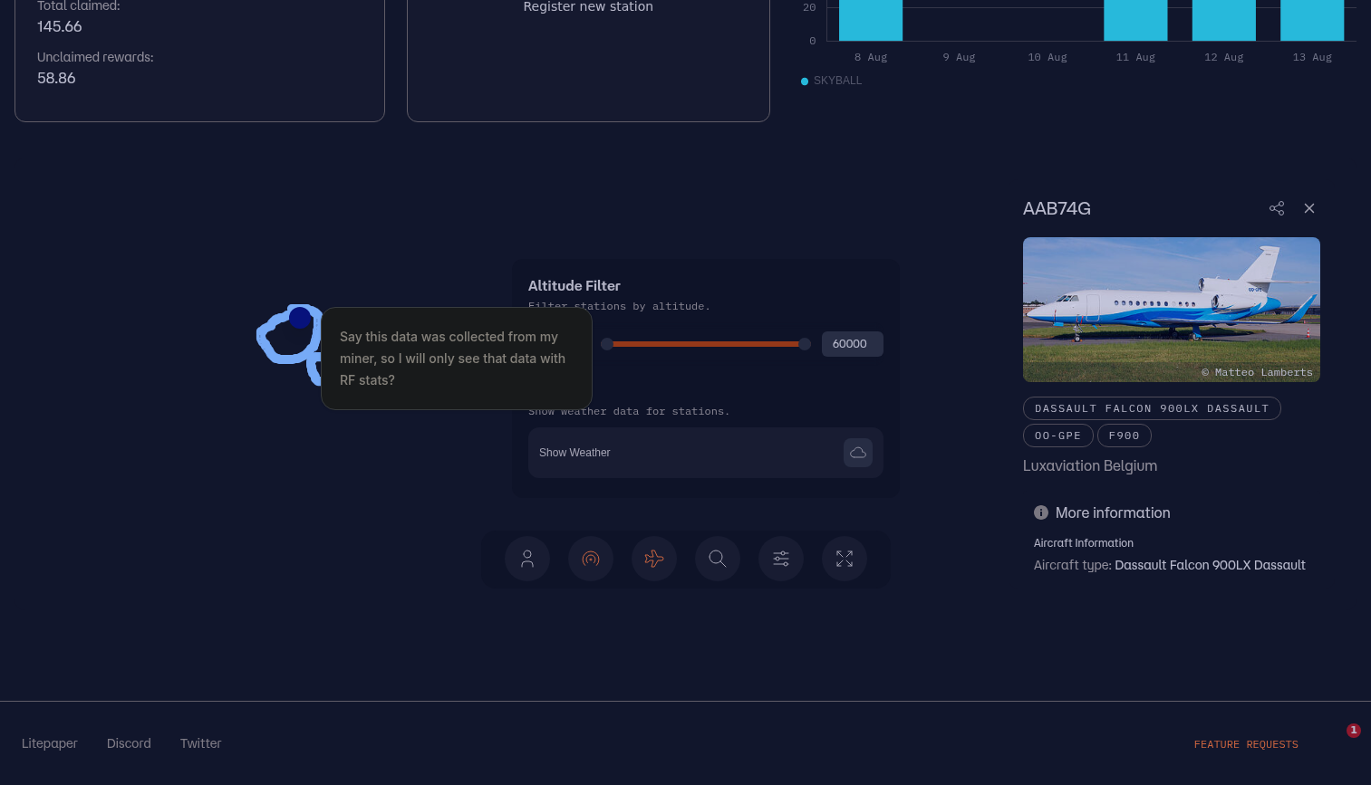Image resolution: width=1371 pixels, height=785 pixels.
Task: Expand map to fullscreen with arrows icon
Action: 845,559
